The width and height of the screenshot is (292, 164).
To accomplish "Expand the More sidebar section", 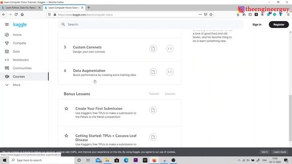I will [16, 85].
